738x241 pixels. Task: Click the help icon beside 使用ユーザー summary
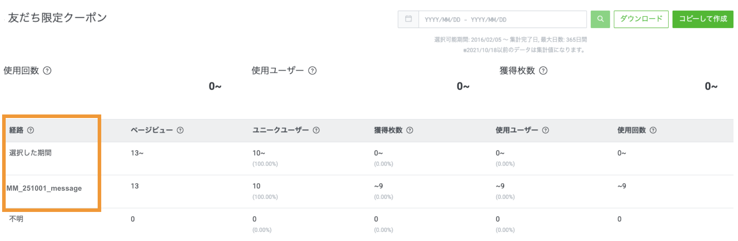pos(312,71)
